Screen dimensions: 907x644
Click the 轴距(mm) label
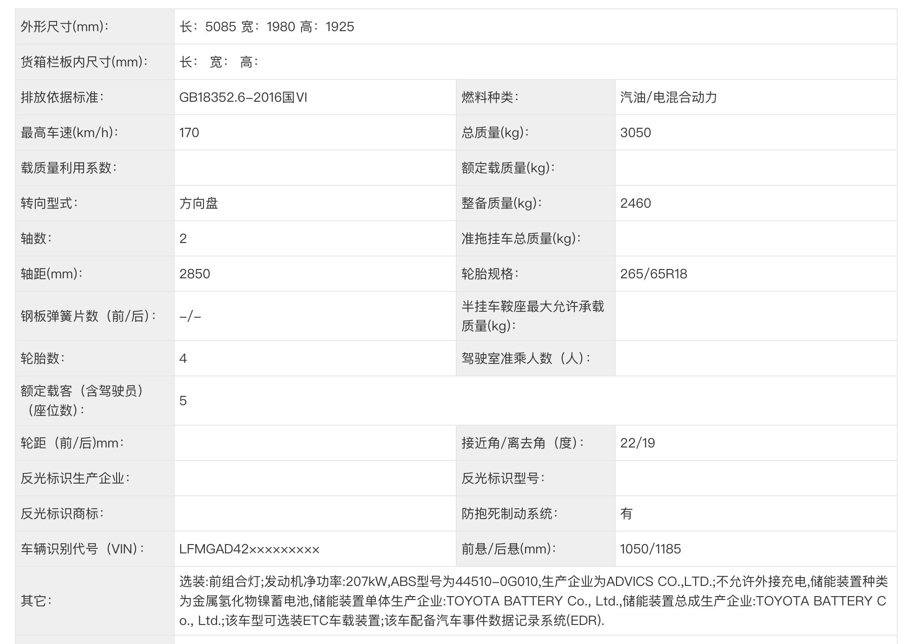point(52,274)
